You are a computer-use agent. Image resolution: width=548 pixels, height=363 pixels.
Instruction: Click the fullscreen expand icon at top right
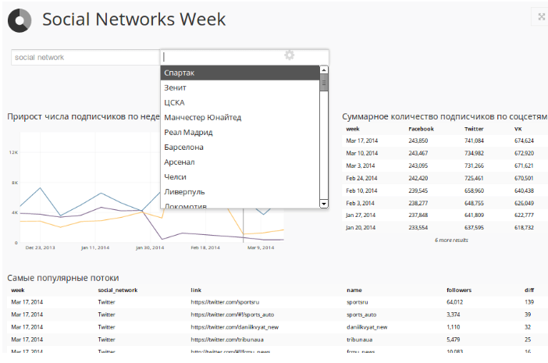click(541, 16)
